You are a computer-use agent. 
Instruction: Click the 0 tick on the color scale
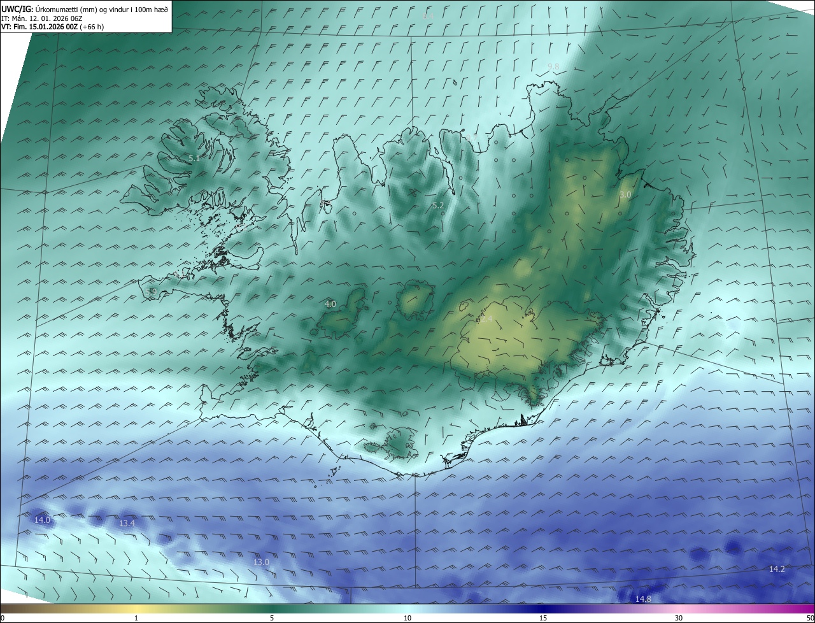pyautogui.click(x=3, y=618)
